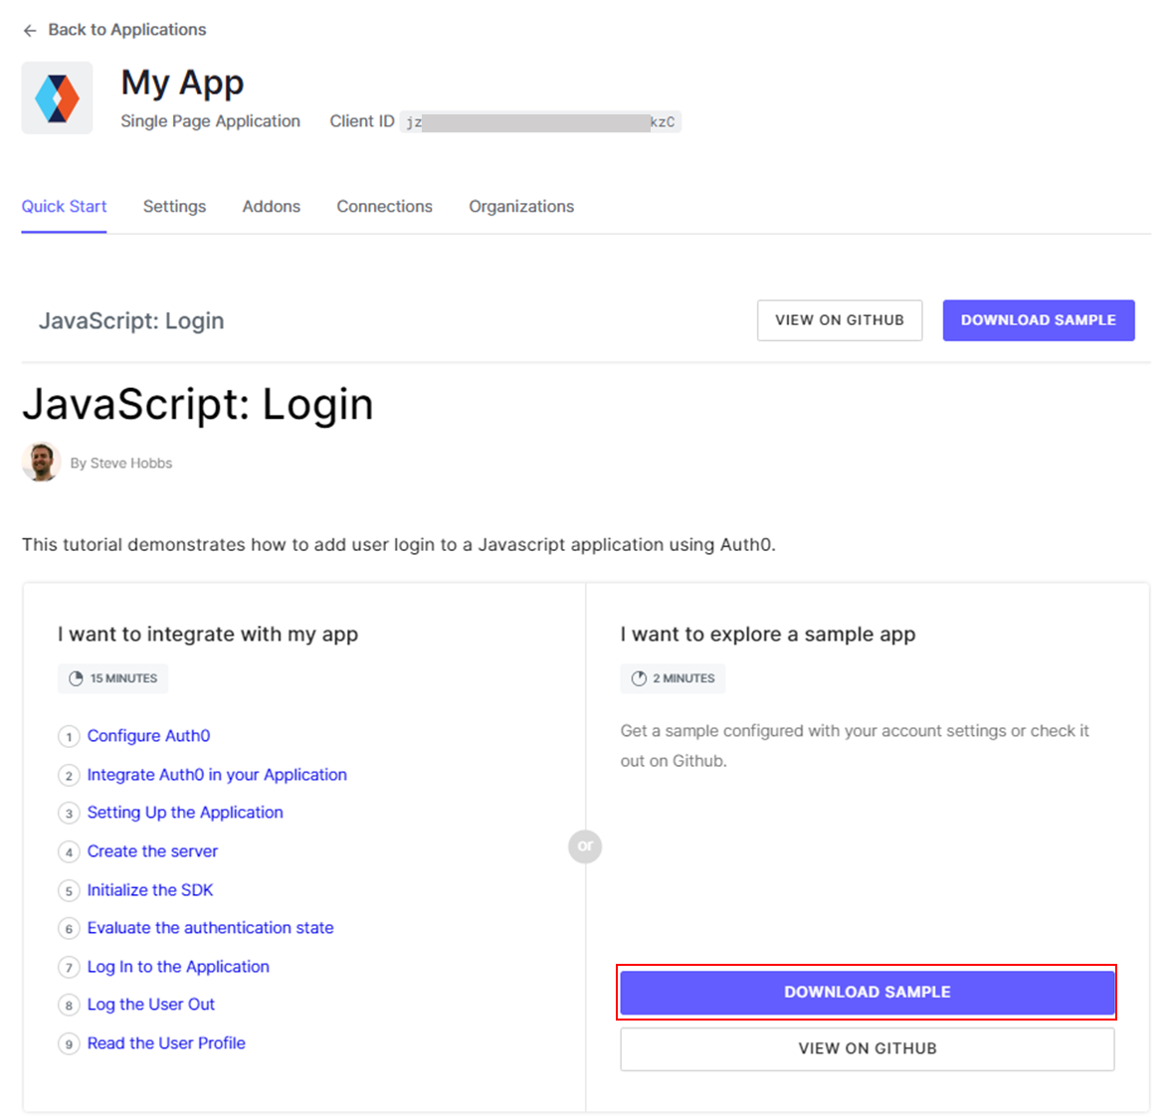Go back to Applications link text
1164x1119 pixels.
(x=127, y=30)
